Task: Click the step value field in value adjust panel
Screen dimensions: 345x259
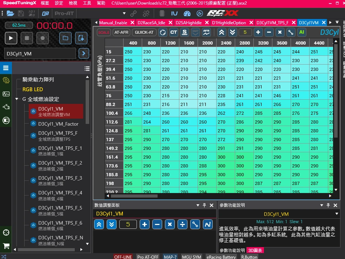Action: point(128,225)
